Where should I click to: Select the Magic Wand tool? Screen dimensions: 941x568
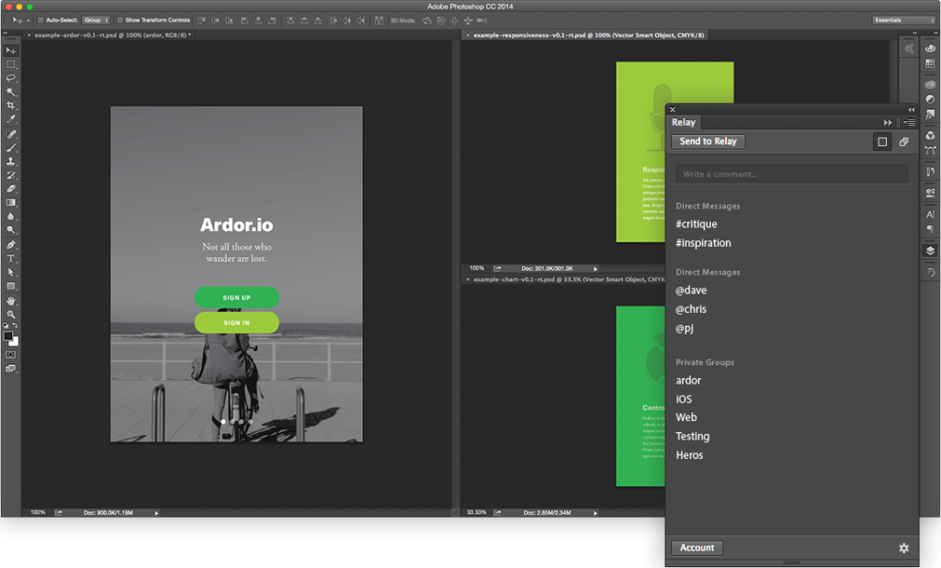point(11,92)
